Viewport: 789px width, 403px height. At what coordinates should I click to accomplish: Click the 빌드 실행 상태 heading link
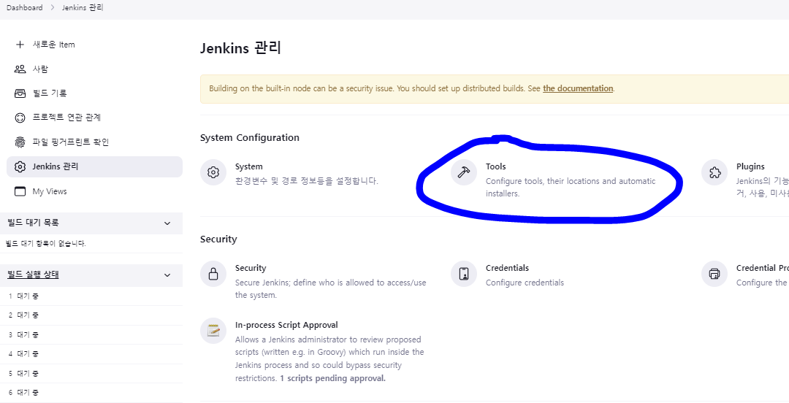coord(33,275)
